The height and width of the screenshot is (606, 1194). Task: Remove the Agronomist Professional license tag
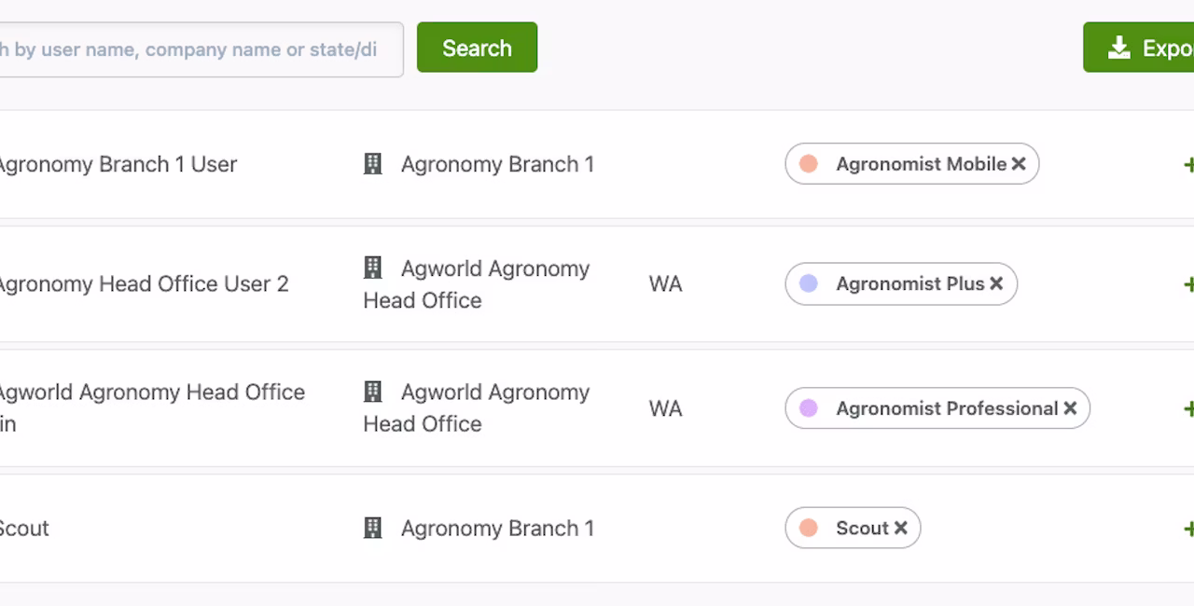[x=1070, y=408]
